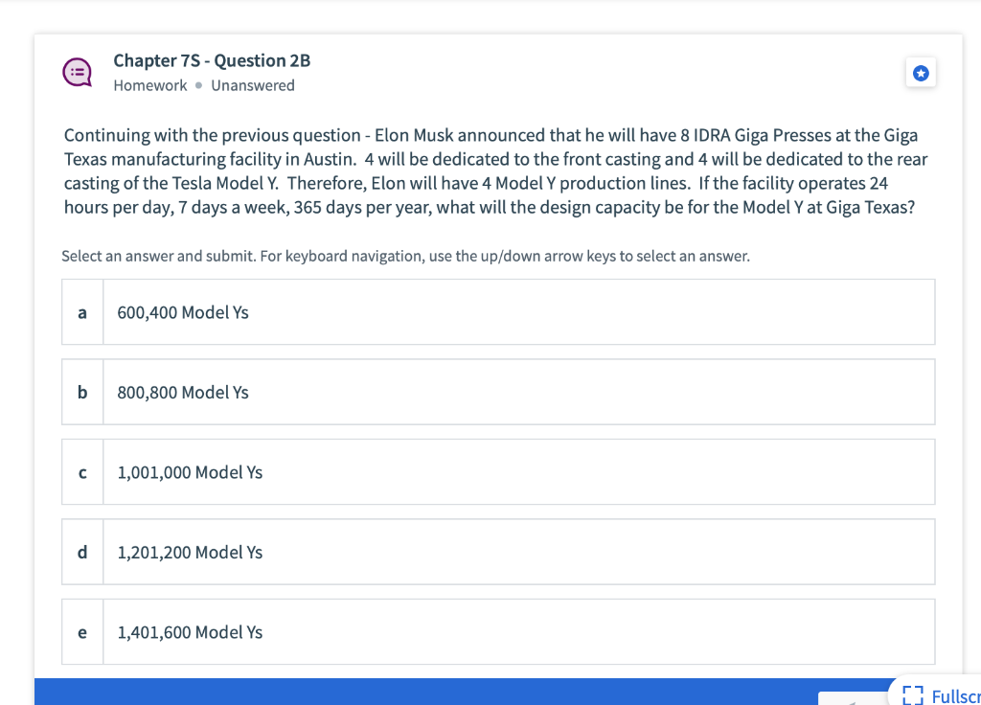Click the letter b option label
The height and width of the screenshot is (705, 981).
pyautogui.click(x=82, y=392)
